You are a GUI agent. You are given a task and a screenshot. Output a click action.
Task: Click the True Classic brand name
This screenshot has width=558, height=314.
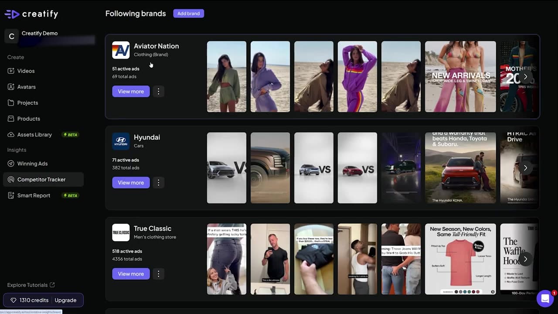click(153, 229)
